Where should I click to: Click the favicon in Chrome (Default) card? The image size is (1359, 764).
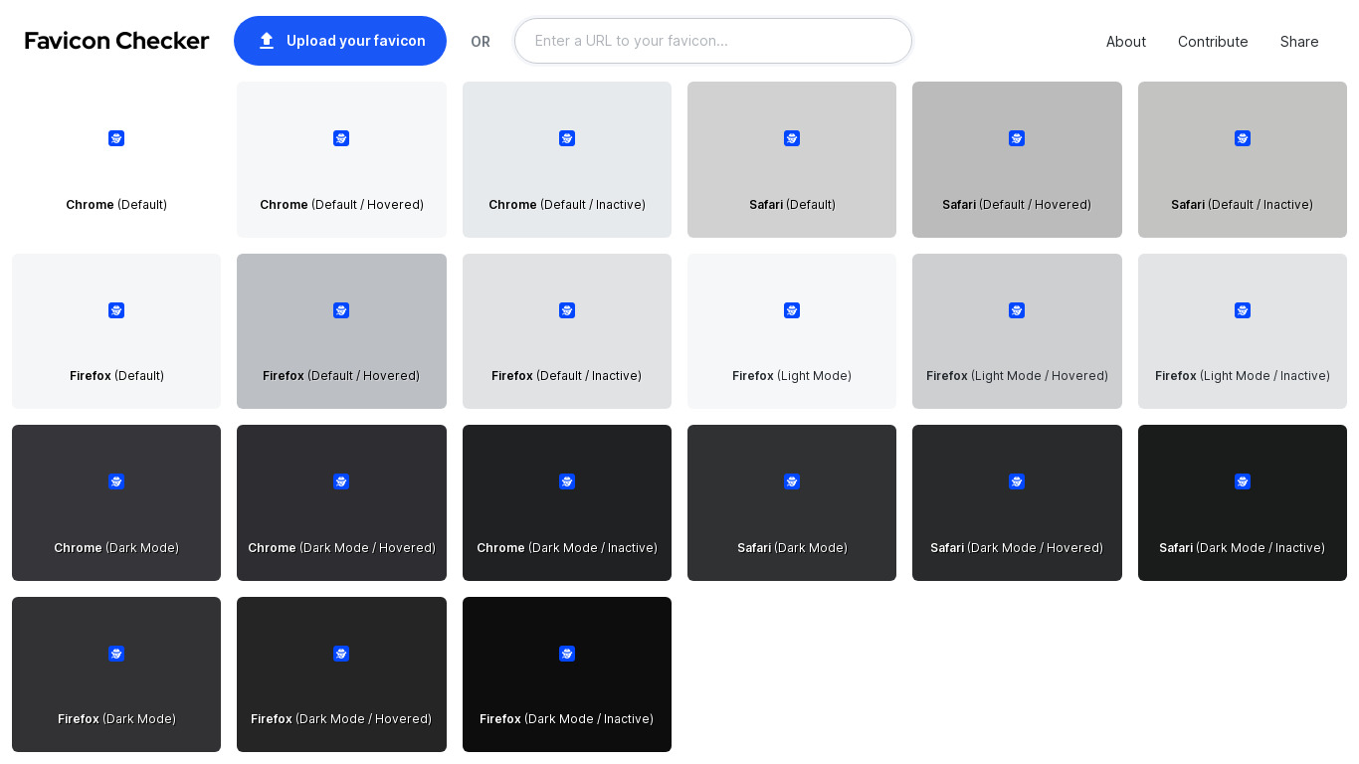point(116,138)
